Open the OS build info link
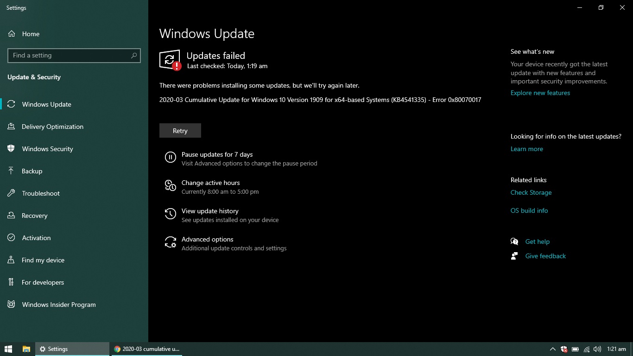Image resolution: width=633 pixels, height=356 pixels. coord(529,210)
